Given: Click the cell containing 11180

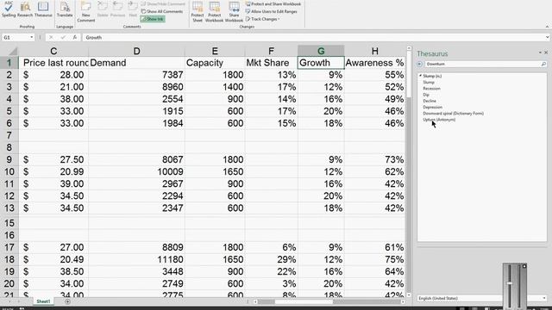Looking at the screenshot, I should tap(136, 260).
